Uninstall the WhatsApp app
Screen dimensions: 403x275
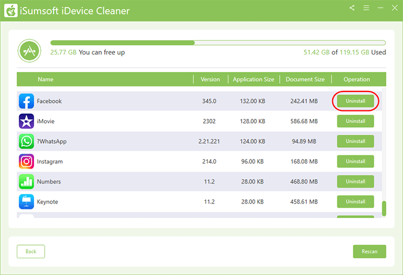pyautogui.click(x=355, y=141)
